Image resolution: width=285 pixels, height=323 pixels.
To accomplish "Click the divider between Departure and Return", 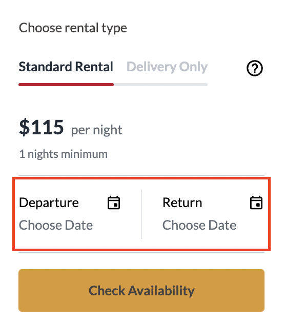I will tap(141, 214).
